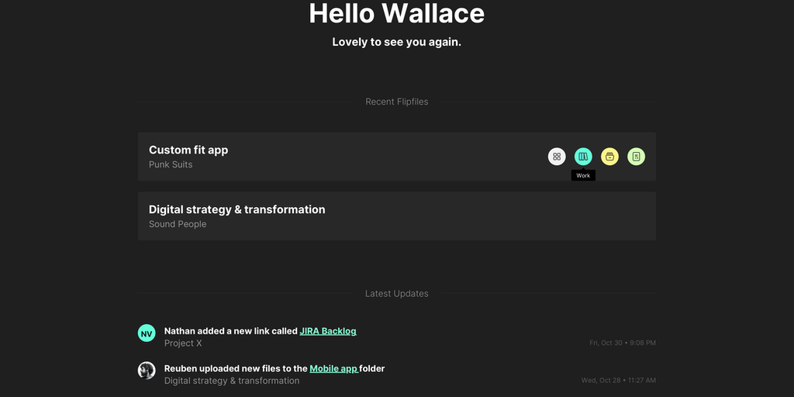Click the Wed, Oct 28 timestamp
794x397 pixels.
(618, 380)
